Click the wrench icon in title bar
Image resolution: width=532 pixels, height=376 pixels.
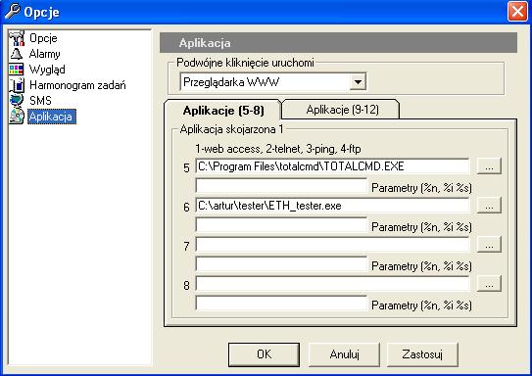click(x=13, y=12)
